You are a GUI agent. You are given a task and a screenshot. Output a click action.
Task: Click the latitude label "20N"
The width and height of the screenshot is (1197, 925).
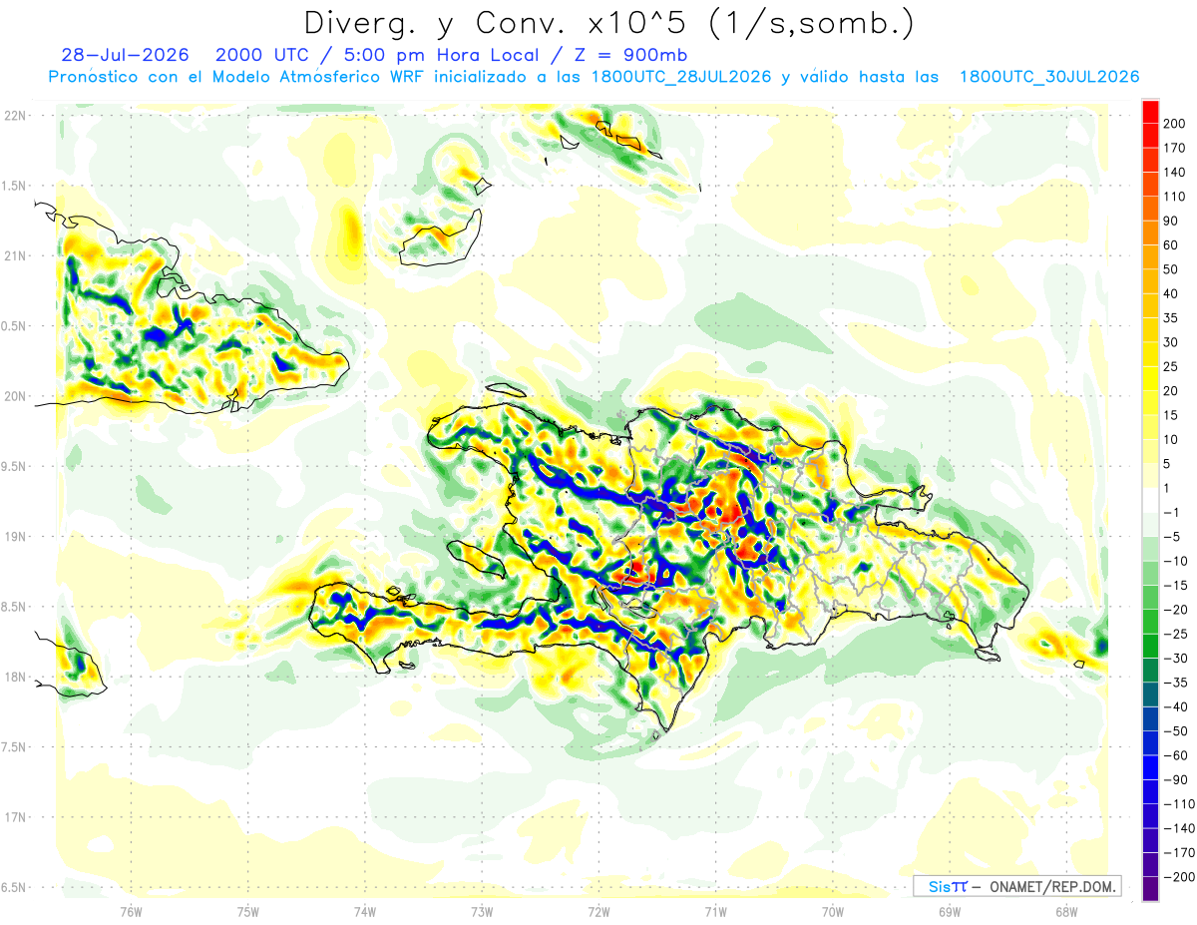(15, 396)
